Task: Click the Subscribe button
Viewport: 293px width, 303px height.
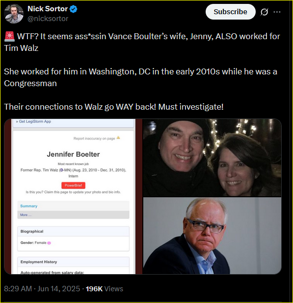Action: click(230, 12)
